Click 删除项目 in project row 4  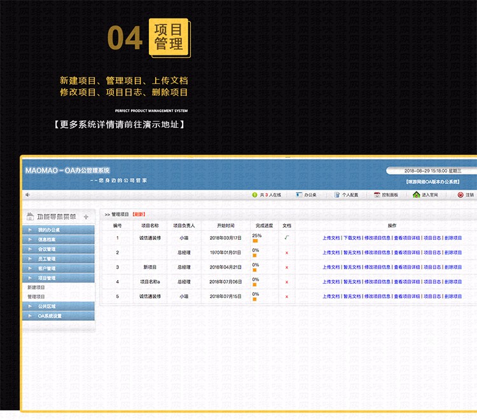[453, 281]
